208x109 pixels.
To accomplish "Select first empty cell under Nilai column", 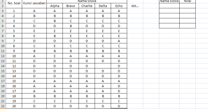I will click(x=187, y=6).
